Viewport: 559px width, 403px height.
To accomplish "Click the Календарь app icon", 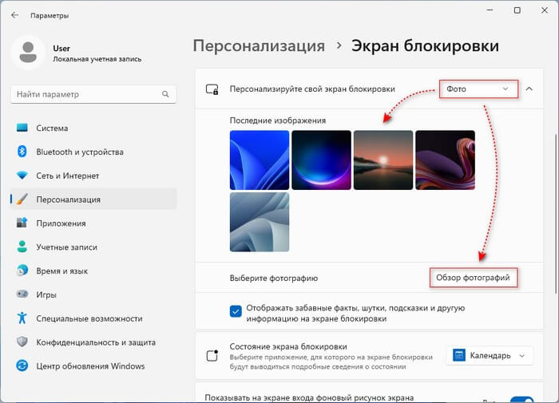I will point(459,355).
